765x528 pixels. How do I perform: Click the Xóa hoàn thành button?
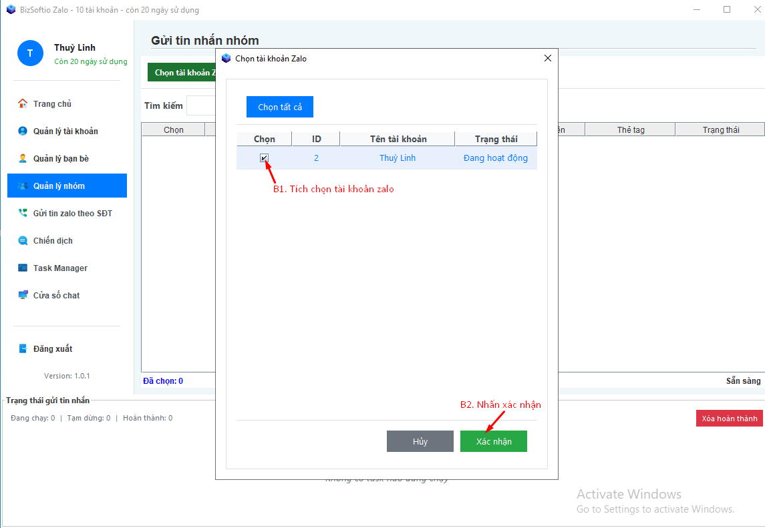728,419
